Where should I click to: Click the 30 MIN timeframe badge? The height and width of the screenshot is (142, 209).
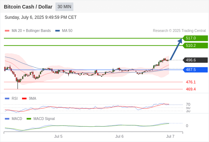(64, 7)
